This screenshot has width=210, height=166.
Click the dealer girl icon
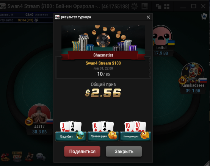[x=29, y=157]
